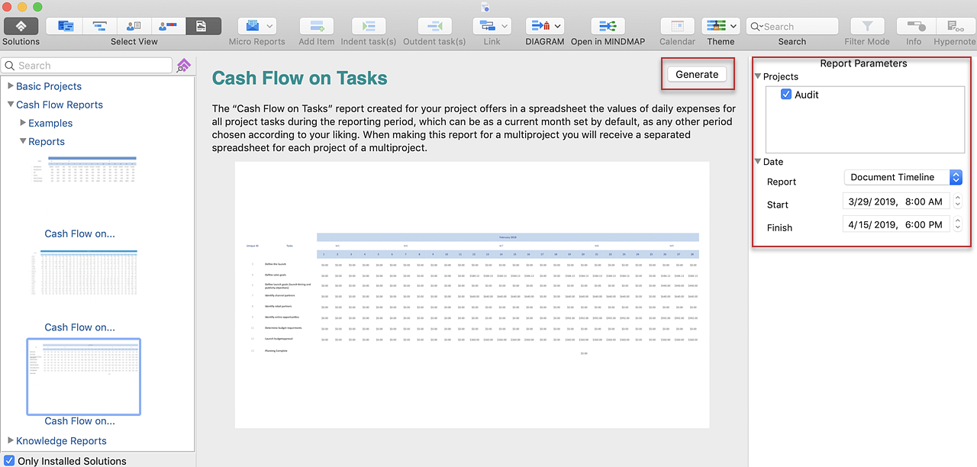Click the Generate button

pos(697,74)
